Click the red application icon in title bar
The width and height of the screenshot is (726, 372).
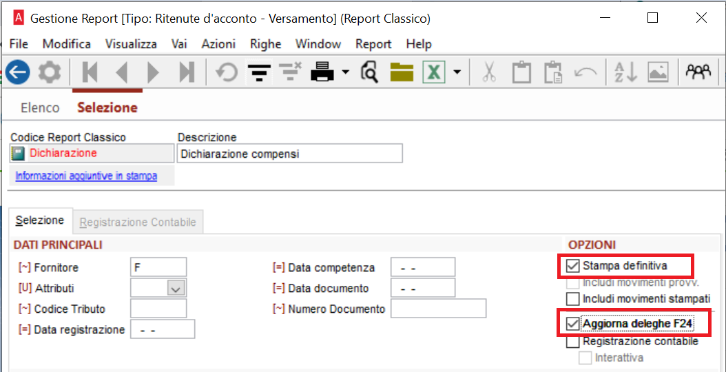point(19,18)
